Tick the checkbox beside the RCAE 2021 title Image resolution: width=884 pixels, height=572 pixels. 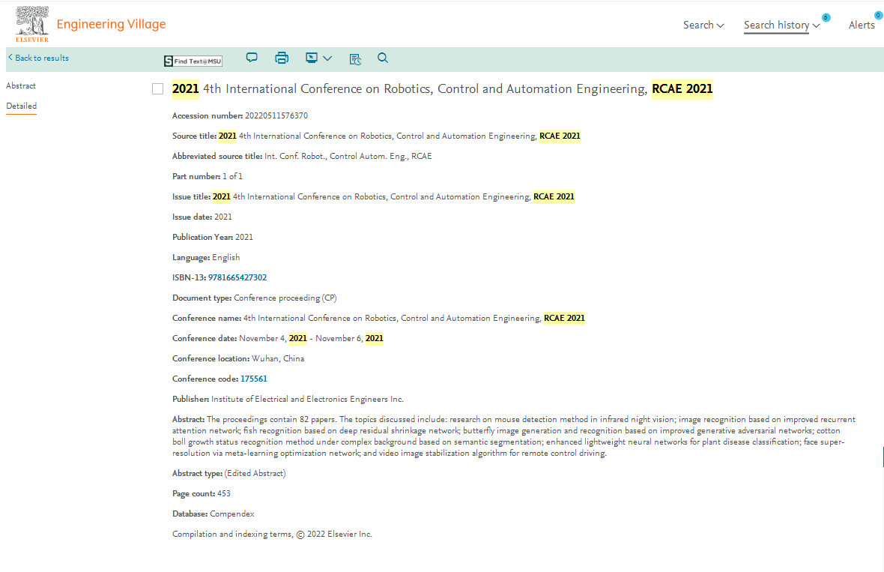tap(158, 89)
